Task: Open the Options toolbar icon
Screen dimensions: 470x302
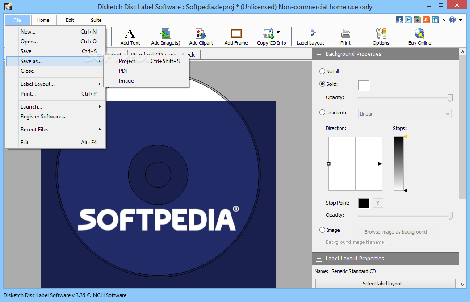Action: coord(381,37)
